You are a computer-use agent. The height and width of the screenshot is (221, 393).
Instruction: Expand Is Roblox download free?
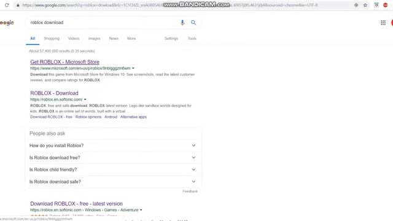point(113,158)
